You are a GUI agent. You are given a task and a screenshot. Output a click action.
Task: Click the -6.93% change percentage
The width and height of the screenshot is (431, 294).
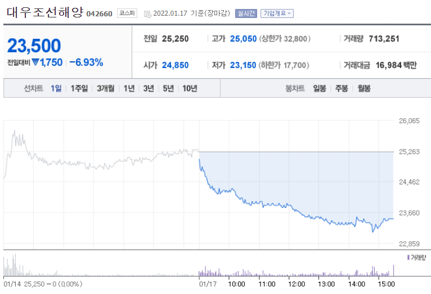[x=86, y=62]
